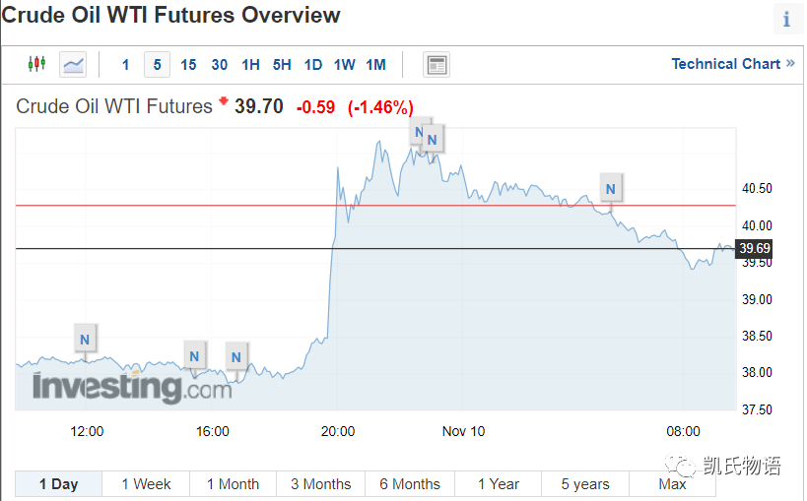Select the 3 Months range tab
The height and width of the screenshot is (501, 807).
click(x=320, y=484)
